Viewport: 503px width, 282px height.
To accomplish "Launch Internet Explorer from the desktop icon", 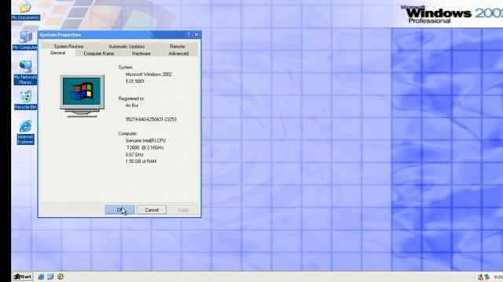I will pyautogui.click(x=25, y=132).
